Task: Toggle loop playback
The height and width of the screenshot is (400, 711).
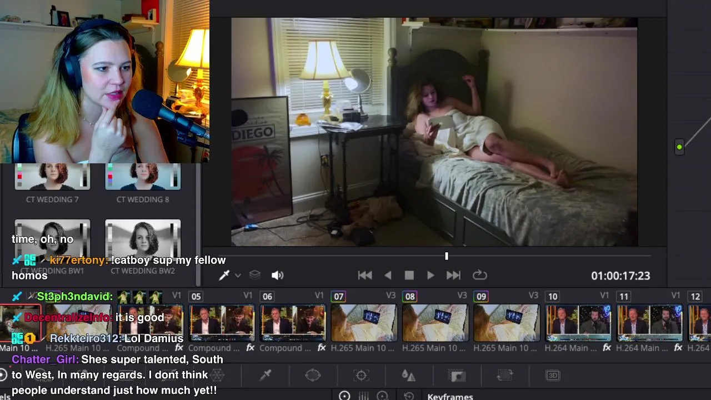Action: tap(480, 275)
